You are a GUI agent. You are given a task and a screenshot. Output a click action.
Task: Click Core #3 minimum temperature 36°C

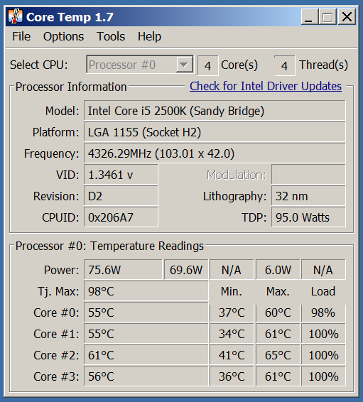click(x=232, y=376)
